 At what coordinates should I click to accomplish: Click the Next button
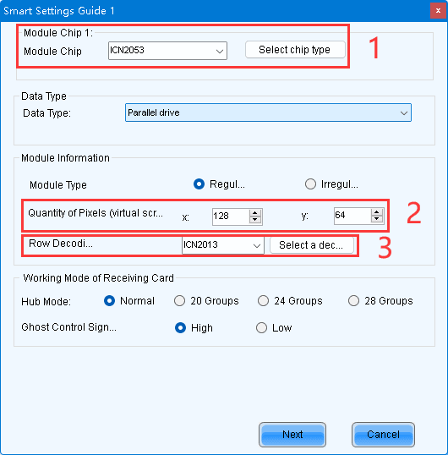[x=292, y=435]
